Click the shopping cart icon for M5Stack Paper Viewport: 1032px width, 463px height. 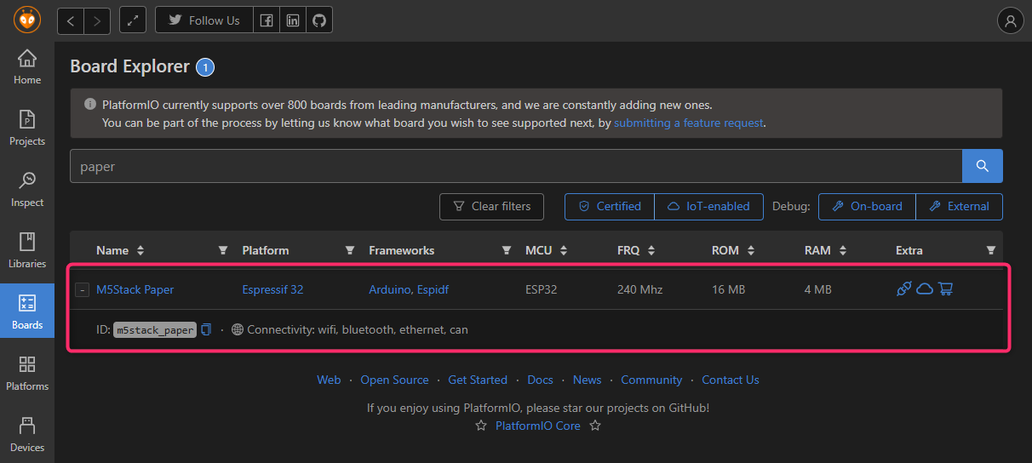tap(945, 289)
